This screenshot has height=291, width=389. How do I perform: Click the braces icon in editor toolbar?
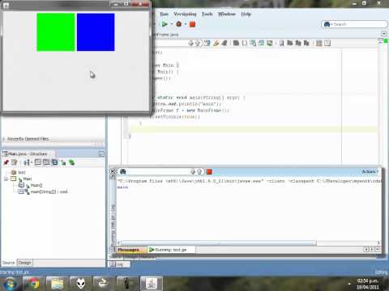[x=244, y=43]
